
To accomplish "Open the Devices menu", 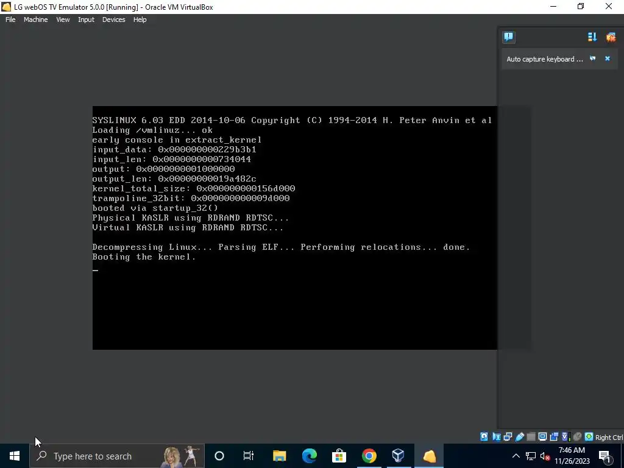I will pos(113,19).
